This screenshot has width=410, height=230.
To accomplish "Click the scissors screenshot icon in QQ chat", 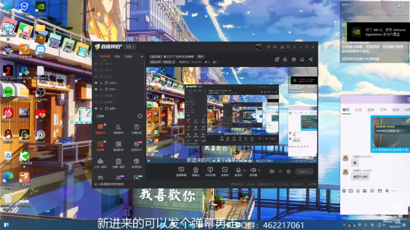I will coord(358,191).
